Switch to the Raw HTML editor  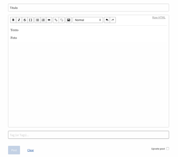(x=159, y=18)
